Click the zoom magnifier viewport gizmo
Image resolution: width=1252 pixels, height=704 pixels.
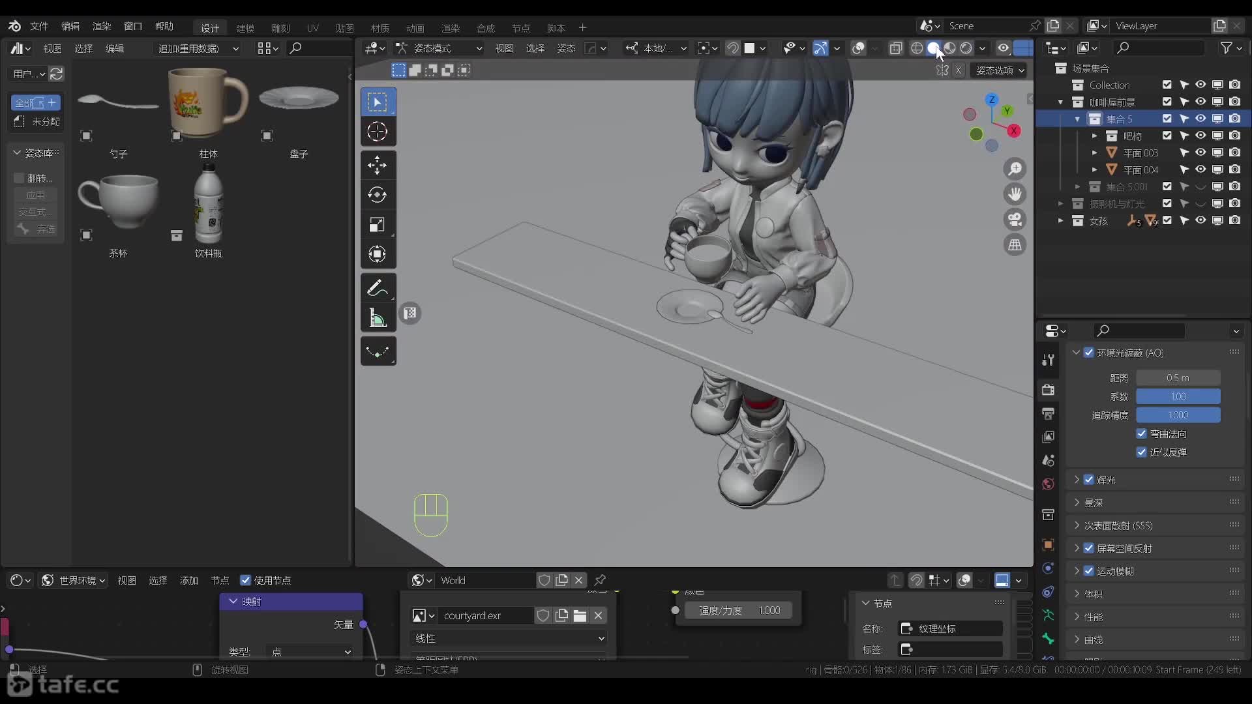pyautogui.click(x=1015, y=169)
